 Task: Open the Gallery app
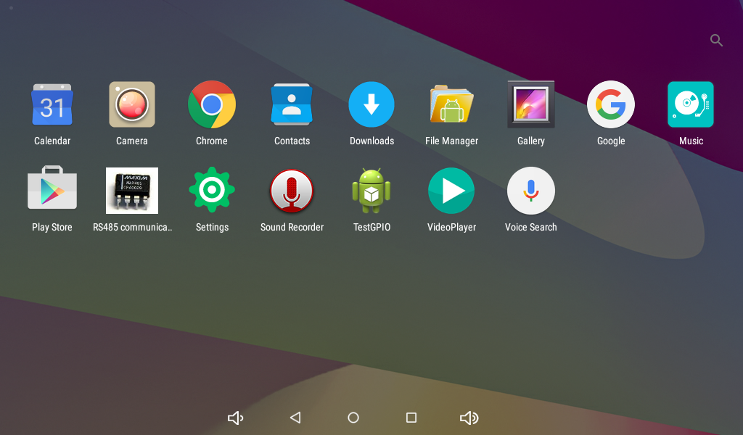click(x=530, y=104)
